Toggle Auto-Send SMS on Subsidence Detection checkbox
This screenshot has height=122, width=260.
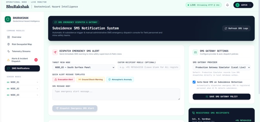tap(194, 82)
